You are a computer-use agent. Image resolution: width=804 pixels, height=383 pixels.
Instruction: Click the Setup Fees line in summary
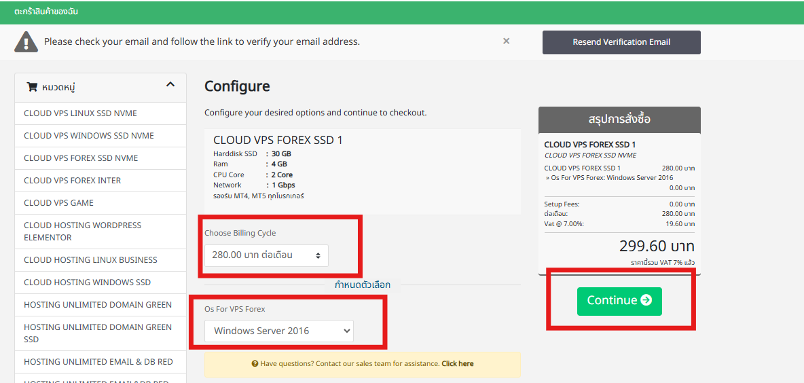pos(619,204)
